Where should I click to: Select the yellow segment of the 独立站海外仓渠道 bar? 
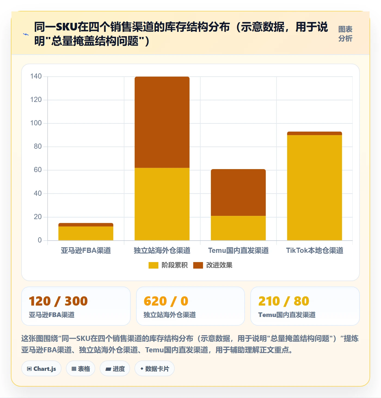162,204
